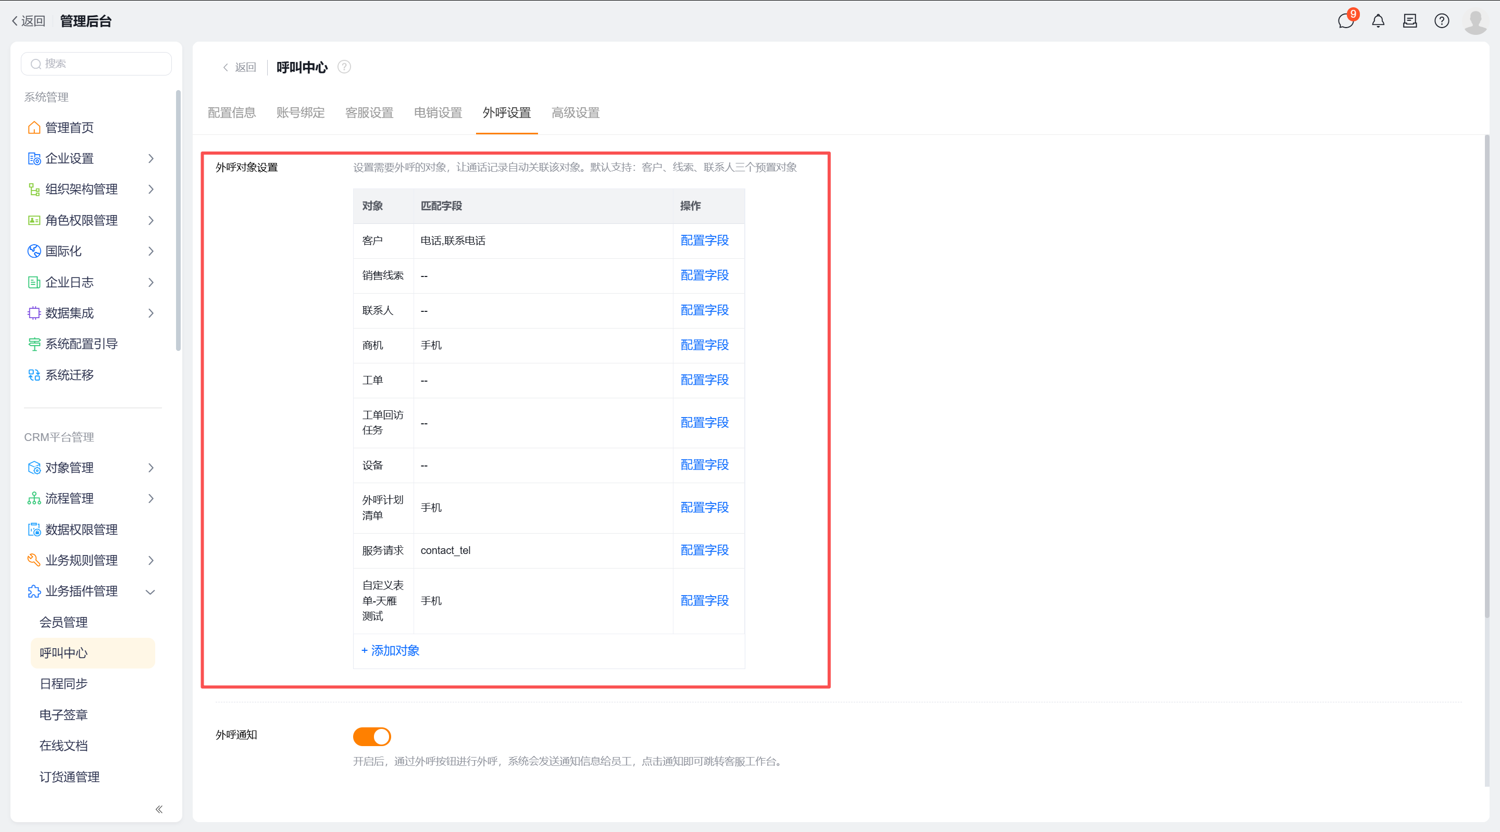Click 配置字段 for the 工单 row
The width and height of the screenshot is (1500, 832).
coord(705,380)
